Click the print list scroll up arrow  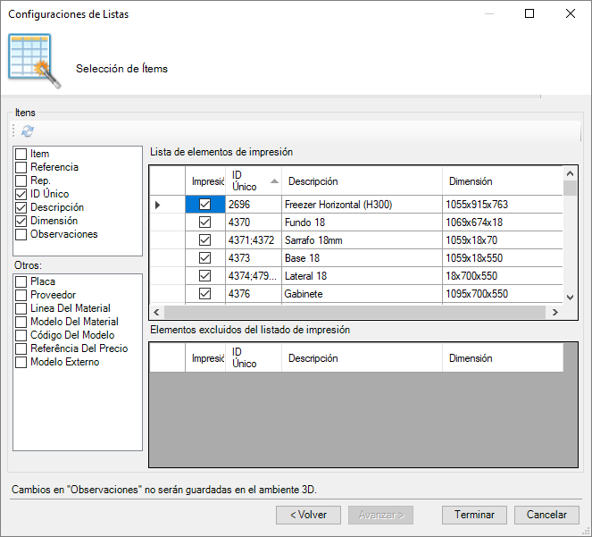point(570,173)
